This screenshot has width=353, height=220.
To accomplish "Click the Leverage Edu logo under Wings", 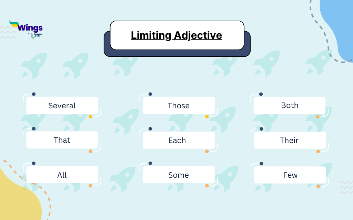I will coord(37,35).
